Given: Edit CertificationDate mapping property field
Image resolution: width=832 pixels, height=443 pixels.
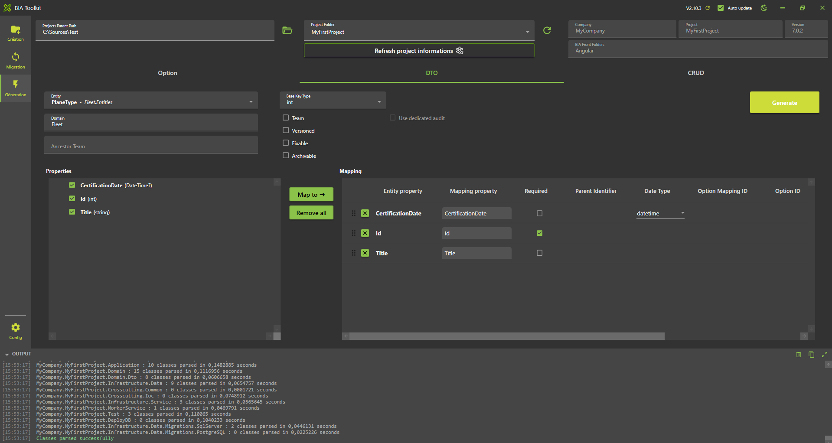Looking at the screenshot, I should 477,213.
